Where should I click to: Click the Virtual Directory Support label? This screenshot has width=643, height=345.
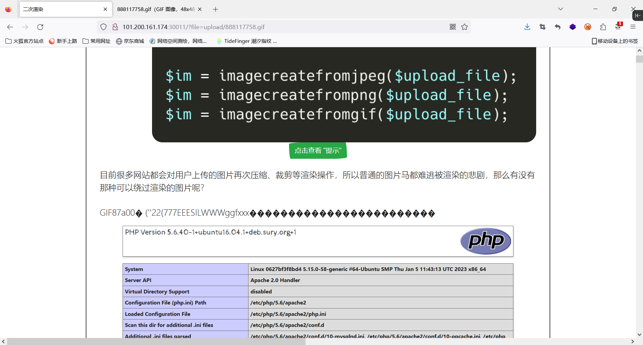pyautogui.click(x=157, y=292)
